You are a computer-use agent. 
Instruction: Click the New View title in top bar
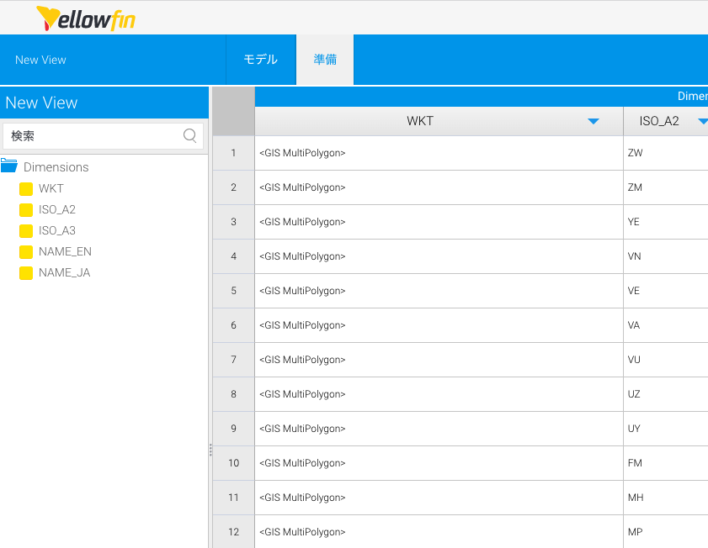40,60
